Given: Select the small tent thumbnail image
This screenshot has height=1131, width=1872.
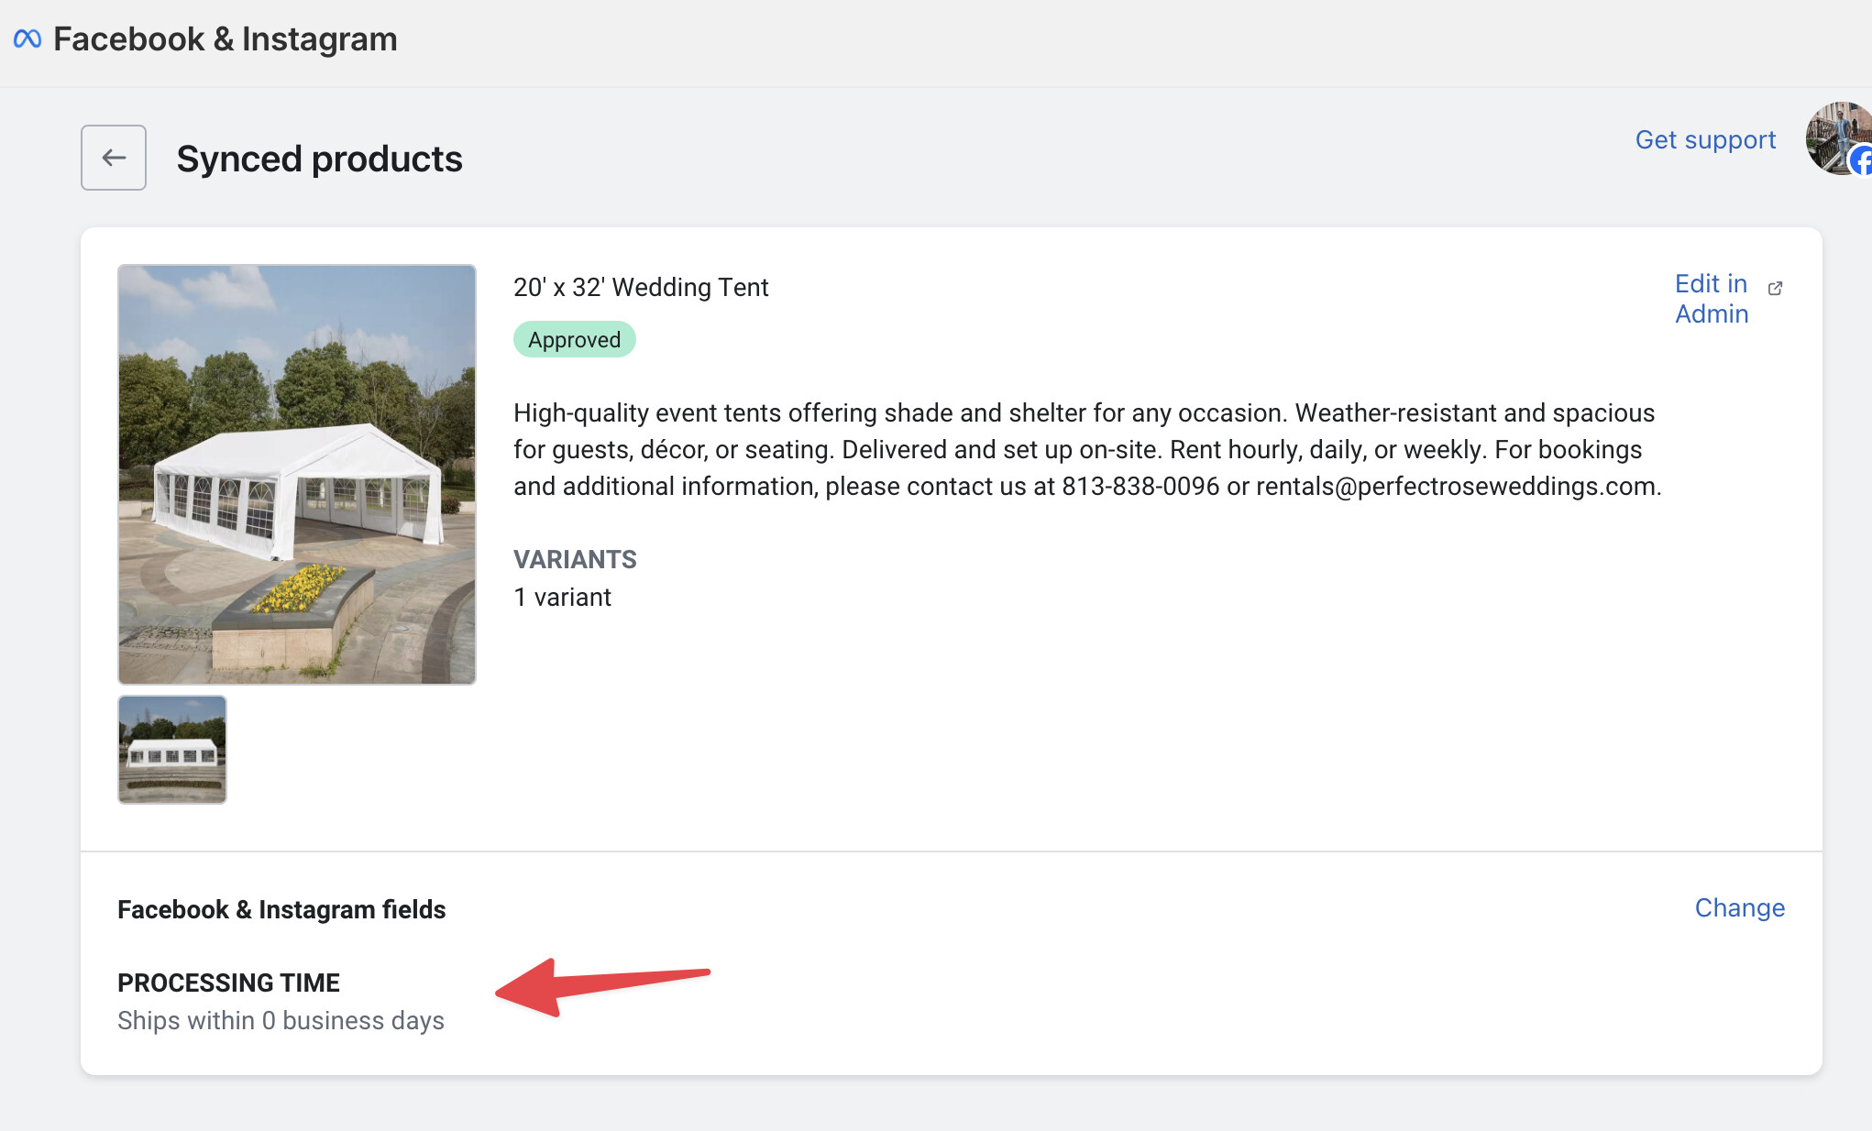Looking at the screenshot, I should (172, 750).
